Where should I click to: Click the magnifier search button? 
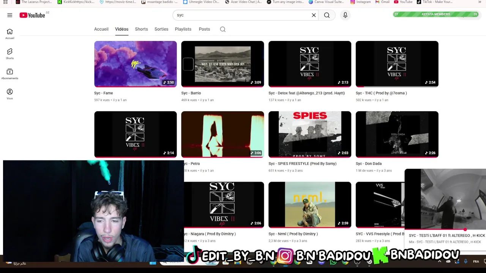[x=327, y=15]
